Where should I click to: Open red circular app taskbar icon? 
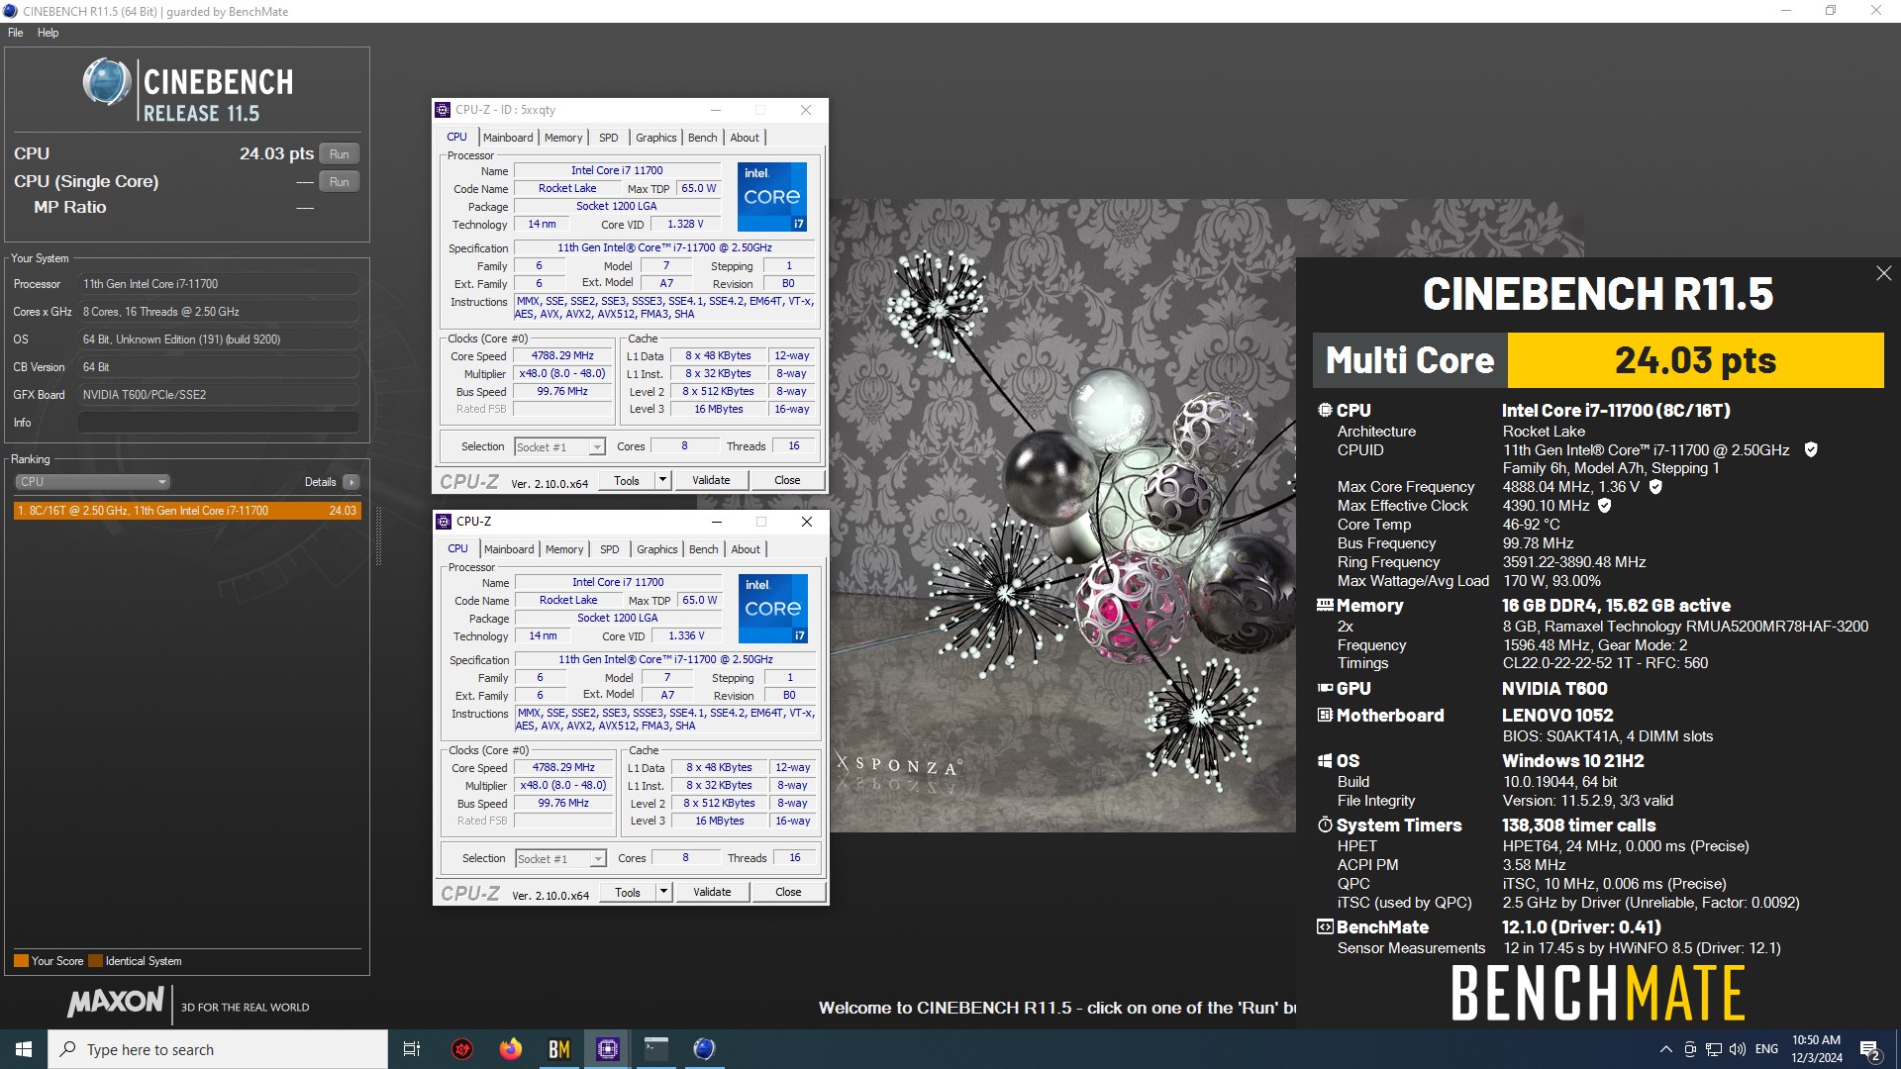462,1049
